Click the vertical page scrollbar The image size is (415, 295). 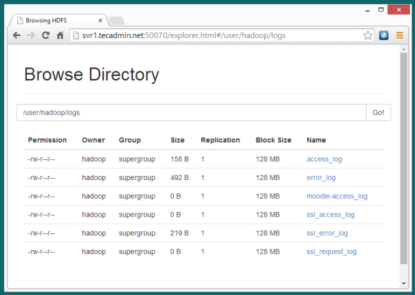pos(404,159)
